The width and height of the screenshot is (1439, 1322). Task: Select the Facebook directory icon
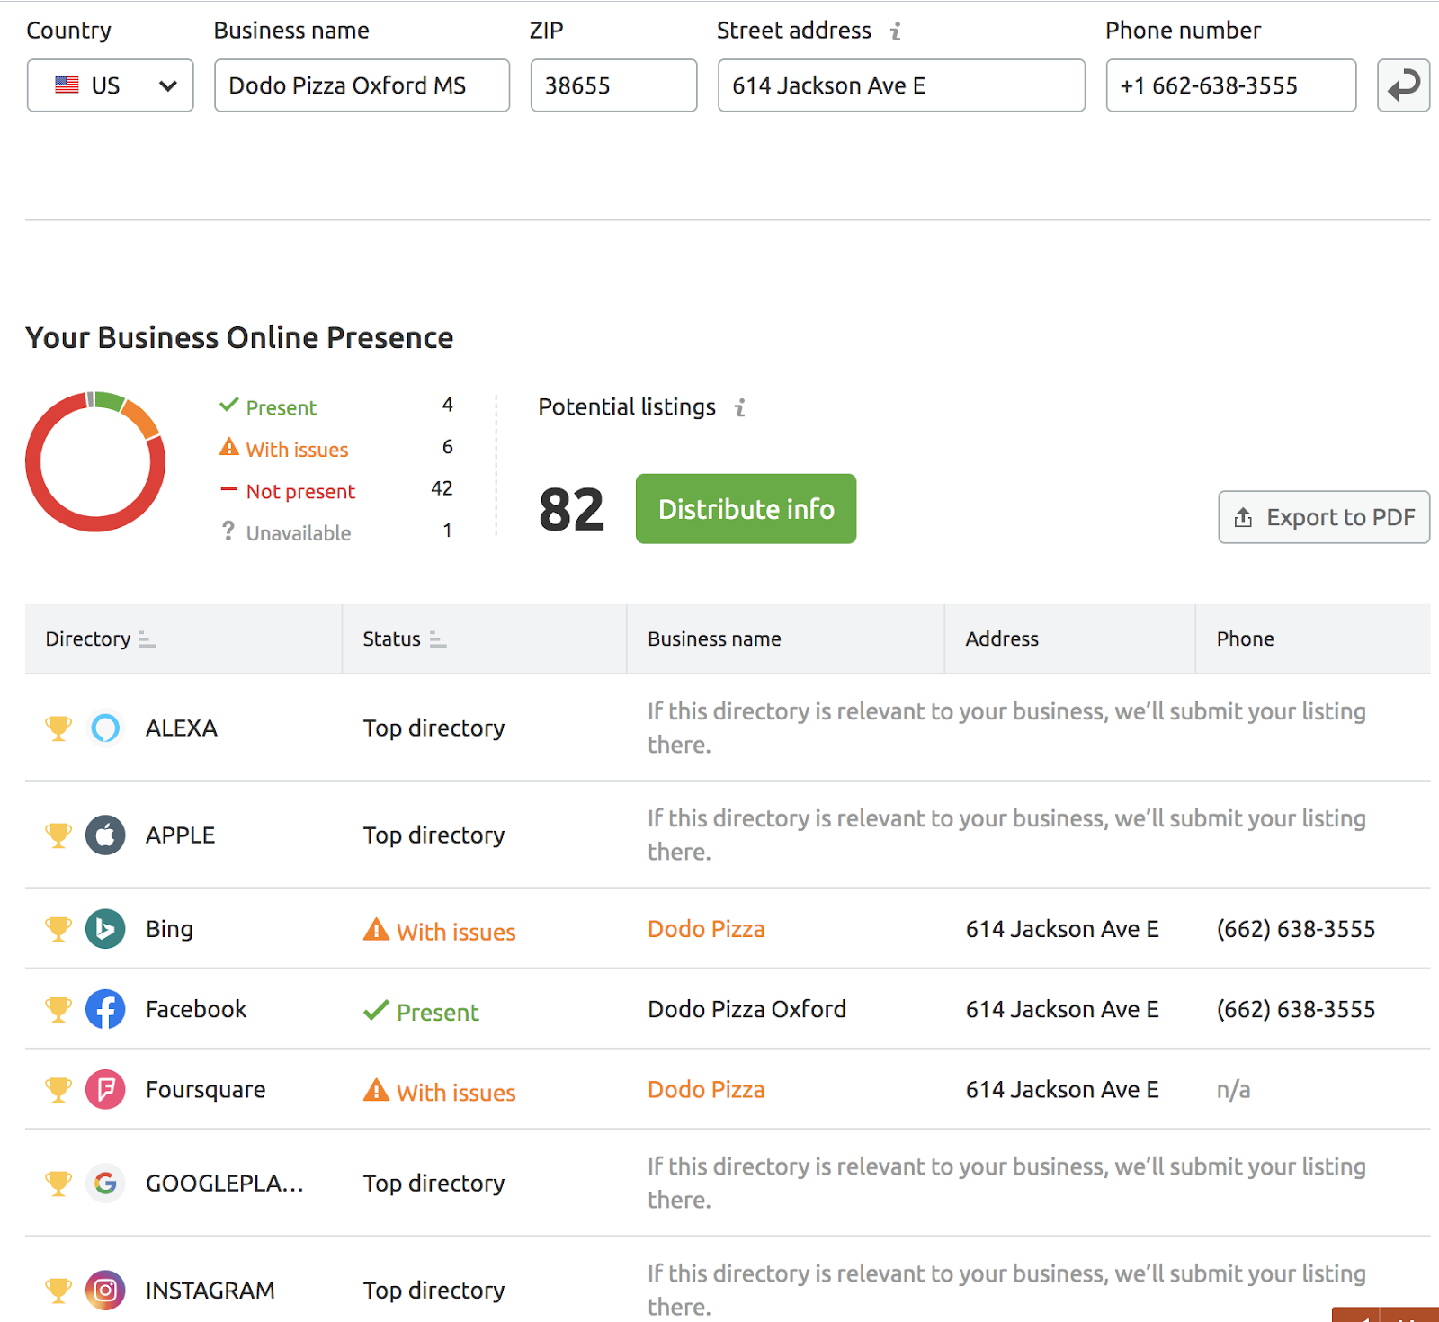coord(105,1008)
